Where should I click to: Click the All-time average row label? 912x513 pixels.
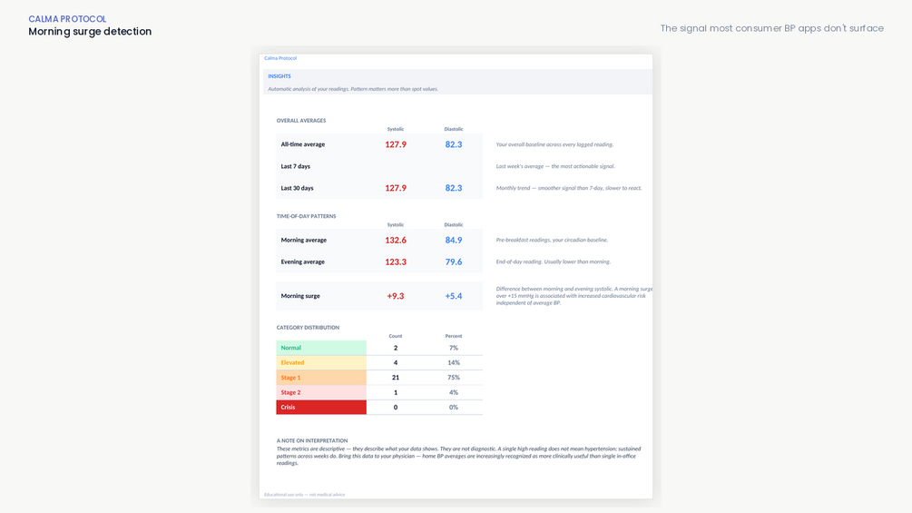pos(303,144)
